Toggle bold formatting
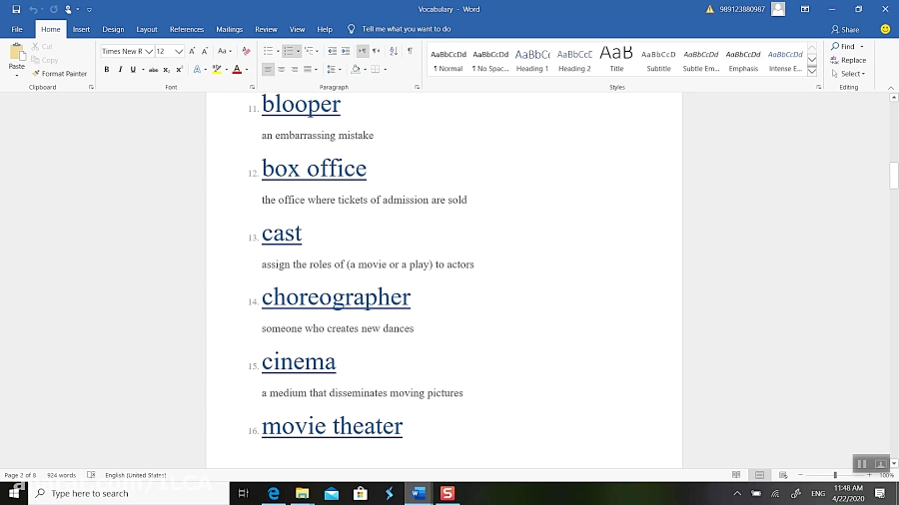The width and height of the screenshot is (899, 505). click(107, 70)
